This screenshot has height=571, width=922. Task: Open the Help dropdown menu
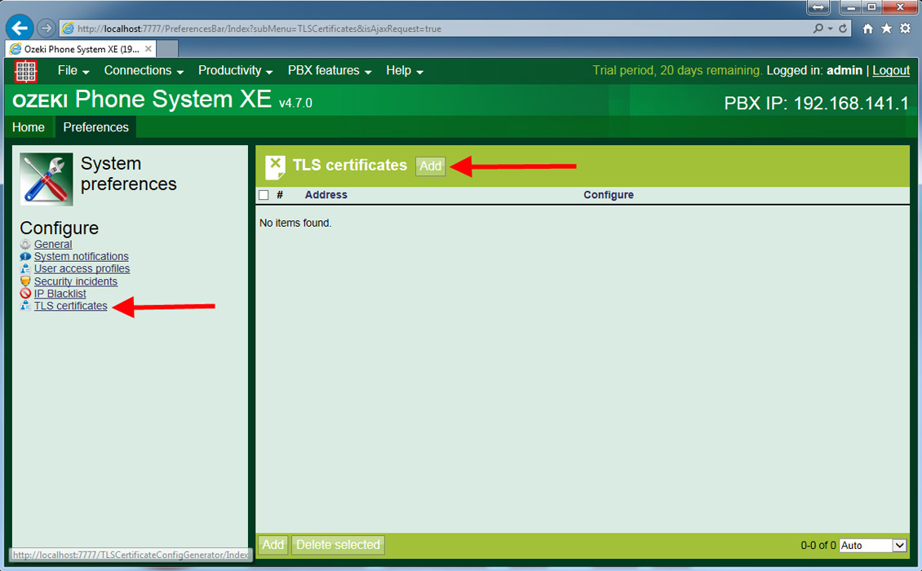(405, 71)
